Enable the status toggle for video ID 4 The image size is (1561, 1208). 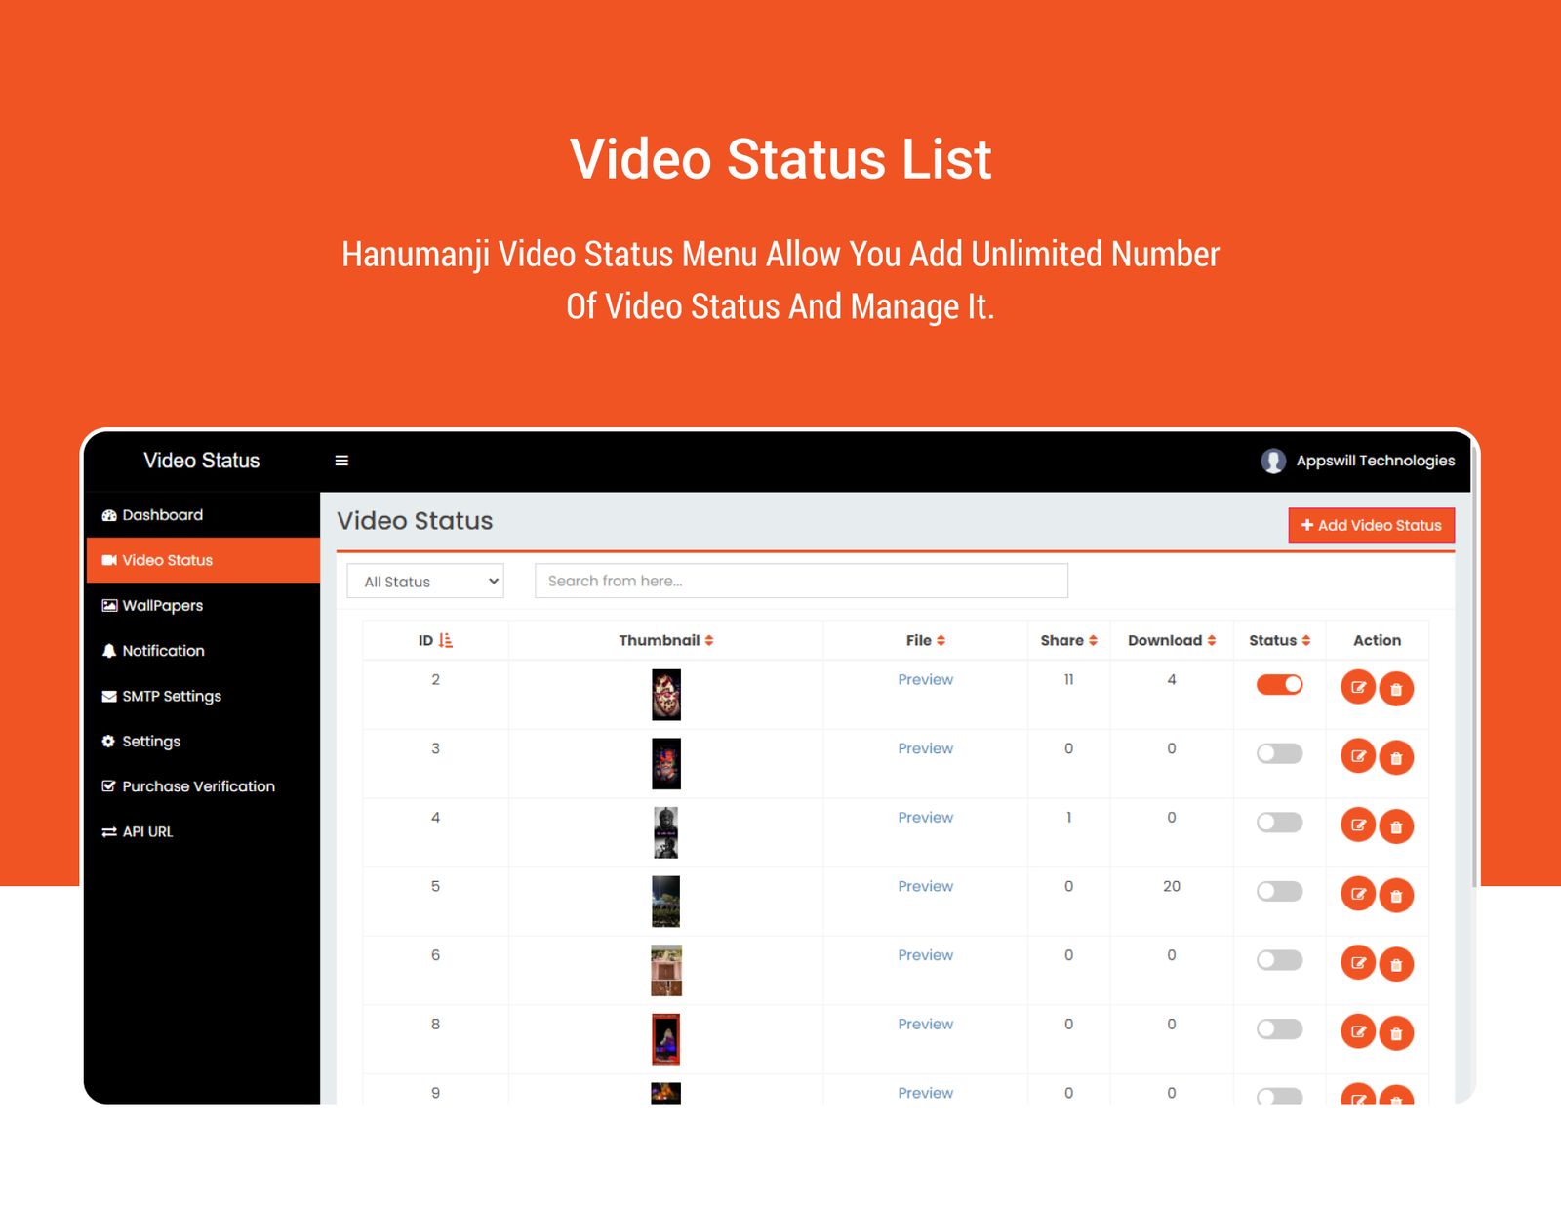[x=1279, y=823]
